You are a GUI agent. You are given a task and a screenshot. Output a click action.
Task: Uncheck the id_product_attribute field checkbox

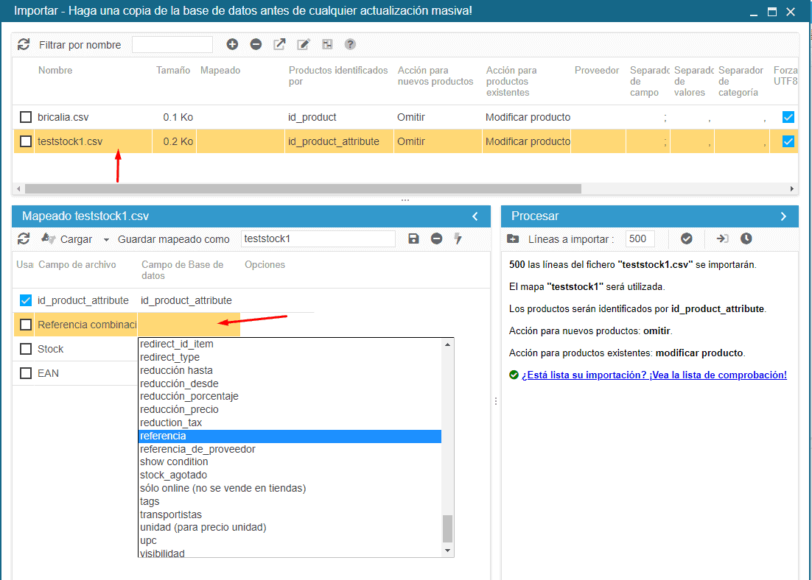point(26,300)
